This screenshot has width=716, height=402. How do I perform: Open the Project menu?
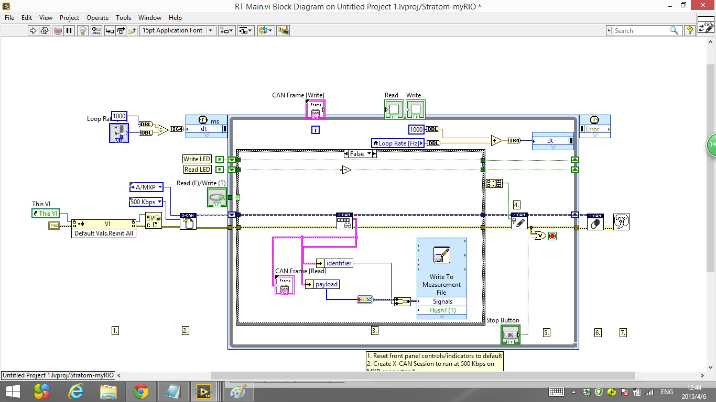pyautogui.click(x=69, y=17)
